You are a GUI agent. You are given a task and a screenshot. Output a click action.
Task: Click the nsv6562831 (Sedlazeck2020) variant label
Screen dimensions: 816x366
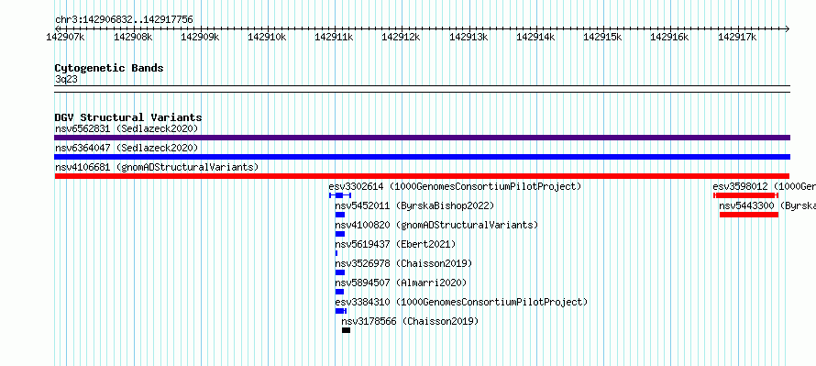coord(127,128)
